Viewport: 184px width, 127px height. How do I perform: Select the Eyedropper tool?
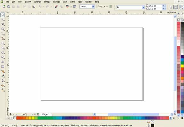[x=3, y=76]
